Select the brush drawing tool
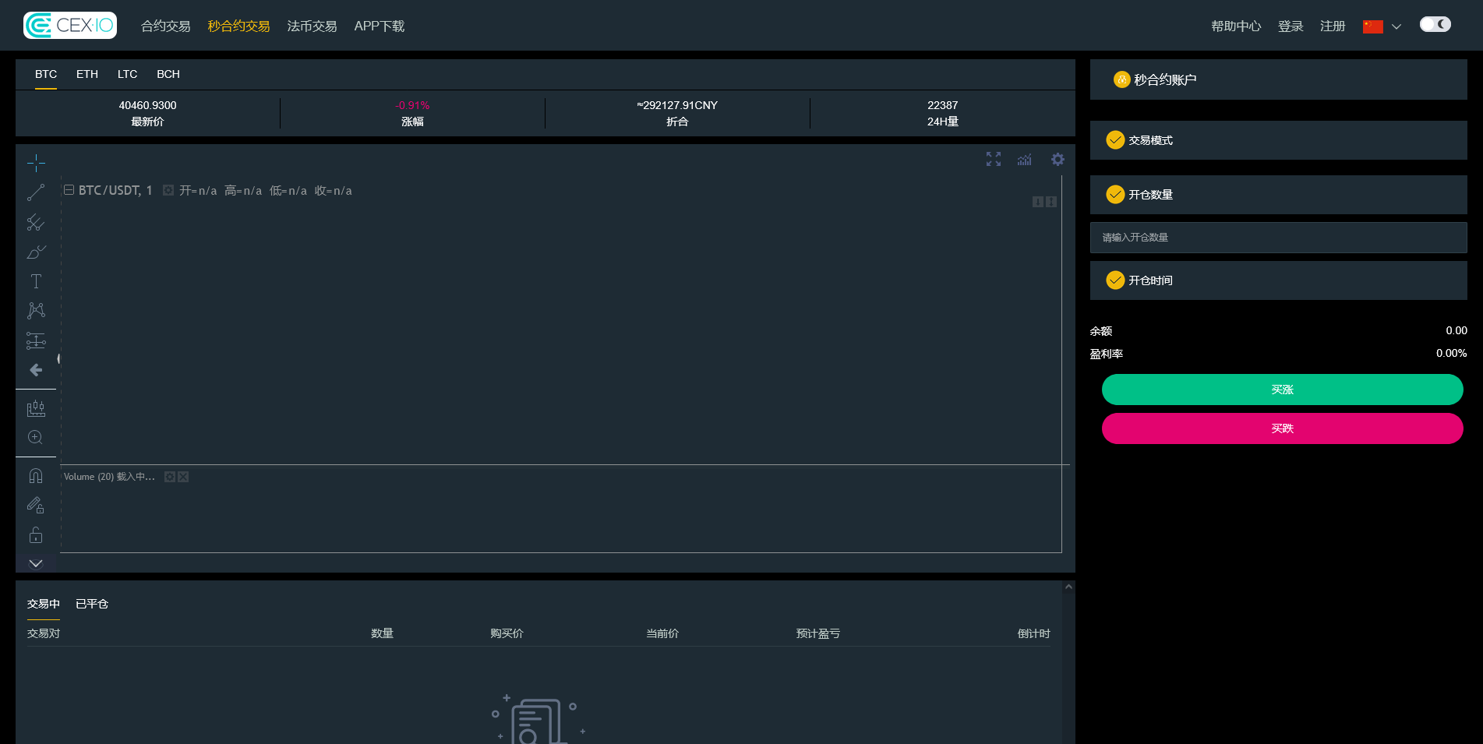 click(x=36, y=252)
